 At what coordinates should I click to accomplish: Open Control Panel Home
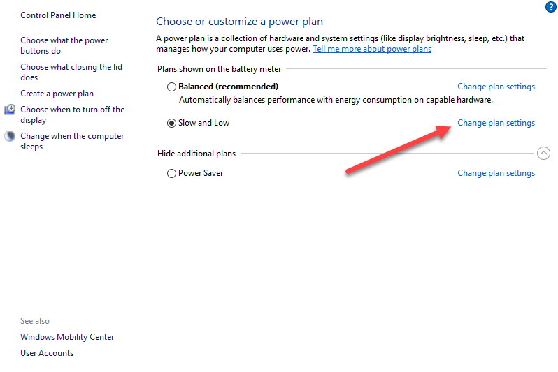coord(58,15)
